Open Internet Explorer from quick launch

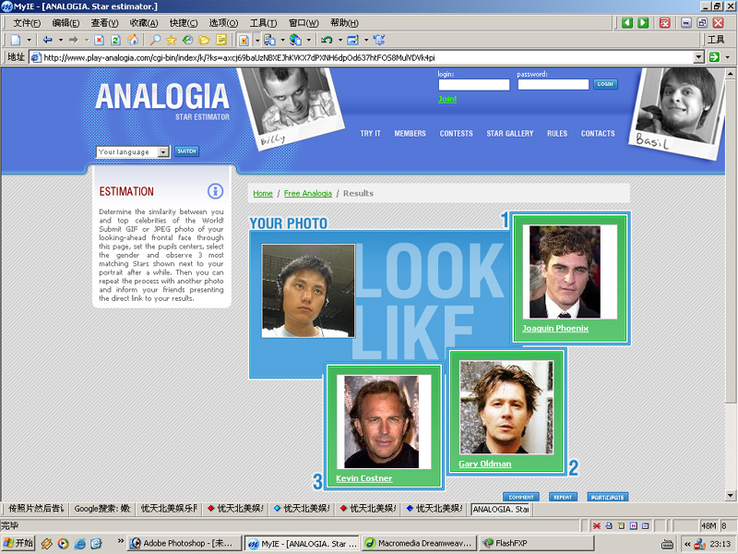[80, 544]
